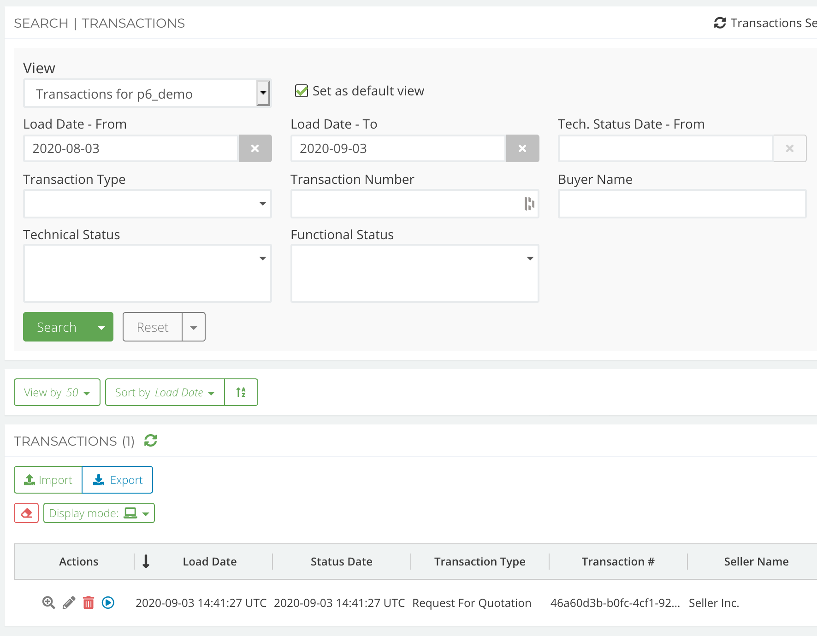The height and width of the screenshot is (636, 817).
Task: Click the magnifier icon to view transaction details
Action: pyautogui.click(x=48, y=602)
